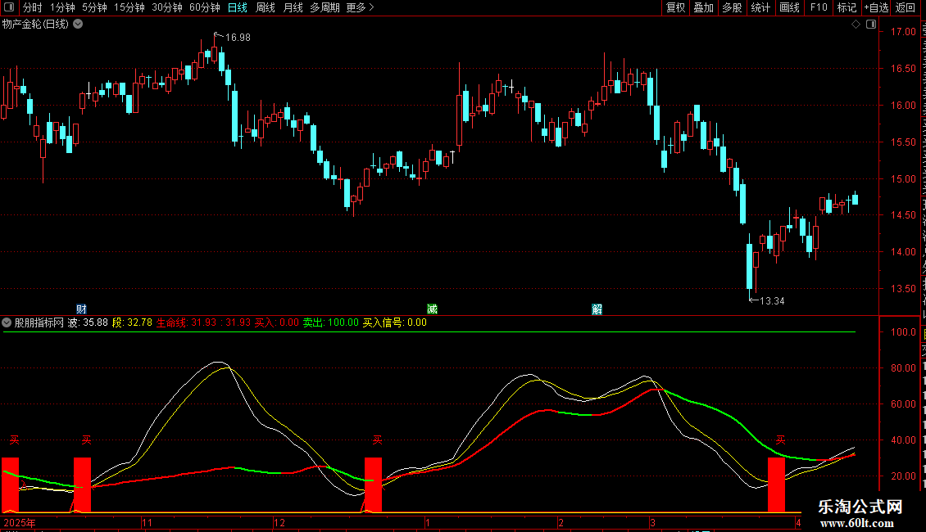926x532 pixels.
Task: Click the 15.00 price axis label
Action: [904, 178]
